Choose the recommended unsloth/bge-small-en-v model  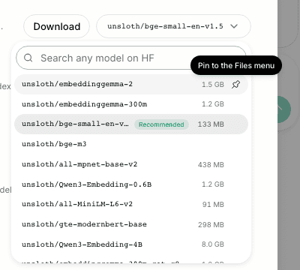(x=131, y=124)
